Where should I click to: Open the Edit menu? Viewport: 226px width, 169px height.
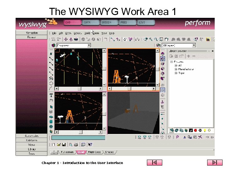61,33
